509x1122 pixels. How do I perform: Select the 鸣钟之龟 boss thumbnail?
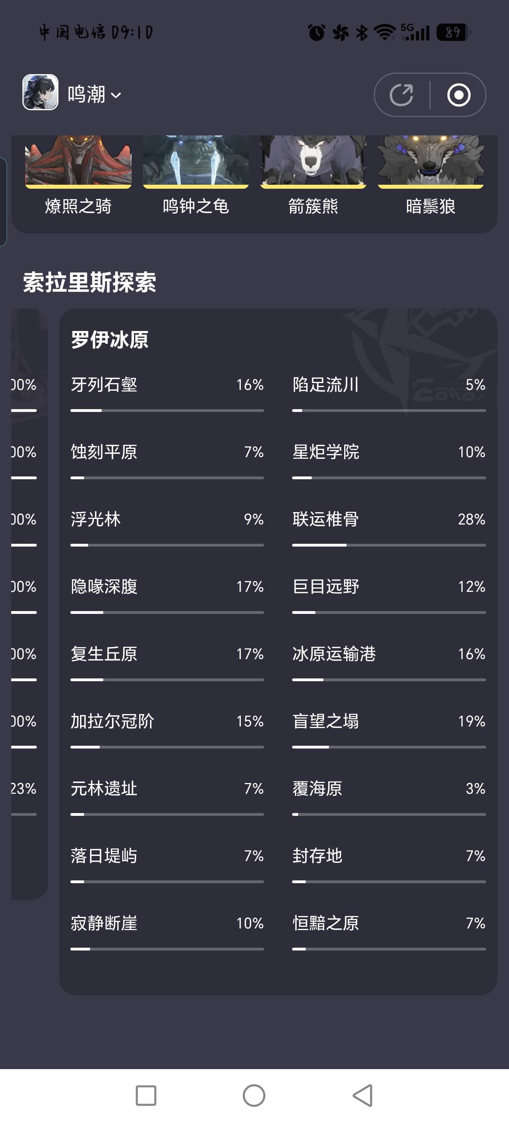click(196, 175)
